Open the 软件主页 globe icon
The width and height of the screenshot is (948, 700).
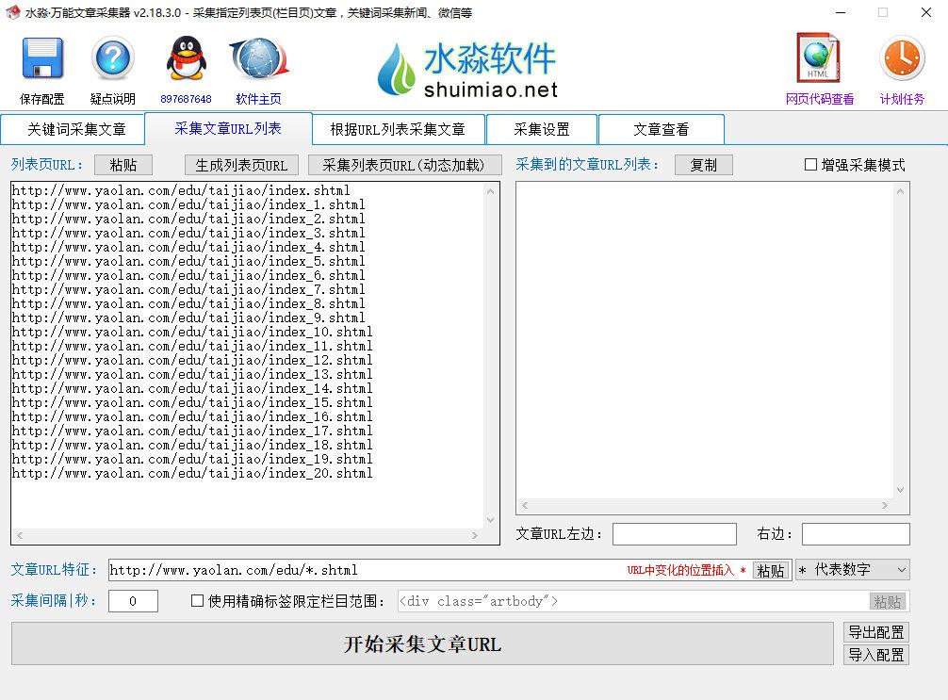click(259, 58)
